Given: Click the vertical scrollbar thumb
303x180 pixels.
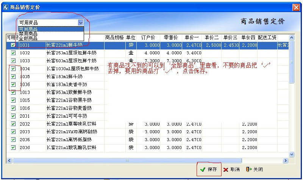Looking at the screenshot, I should pyautogui.click(x=292, y=62).
